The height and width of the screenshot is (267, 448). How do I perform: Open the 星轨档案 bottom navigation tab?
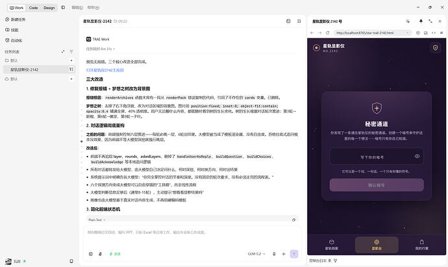click(x=331, y=245)
